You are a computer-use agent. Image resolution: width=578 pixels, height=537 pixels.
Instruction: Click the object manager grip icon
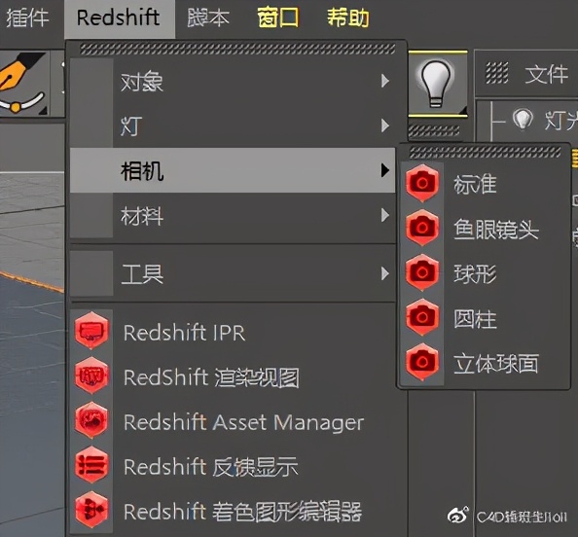pos(496,73)
